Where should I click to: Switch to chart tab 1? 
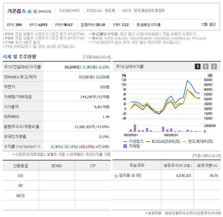pyautogui.click(x=198, y=66)
